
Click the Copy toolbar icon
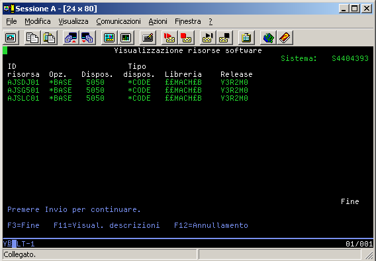point(32,38)
